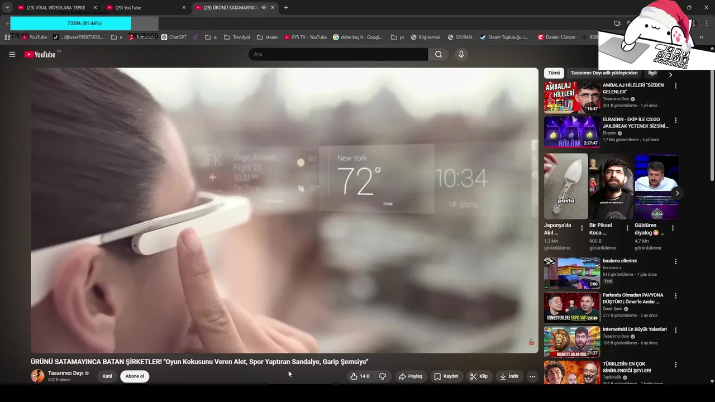Screen dimensions: 715x402
Task: Open options for AMBALAJ HİLELERİ video
Action: [676, 86]
